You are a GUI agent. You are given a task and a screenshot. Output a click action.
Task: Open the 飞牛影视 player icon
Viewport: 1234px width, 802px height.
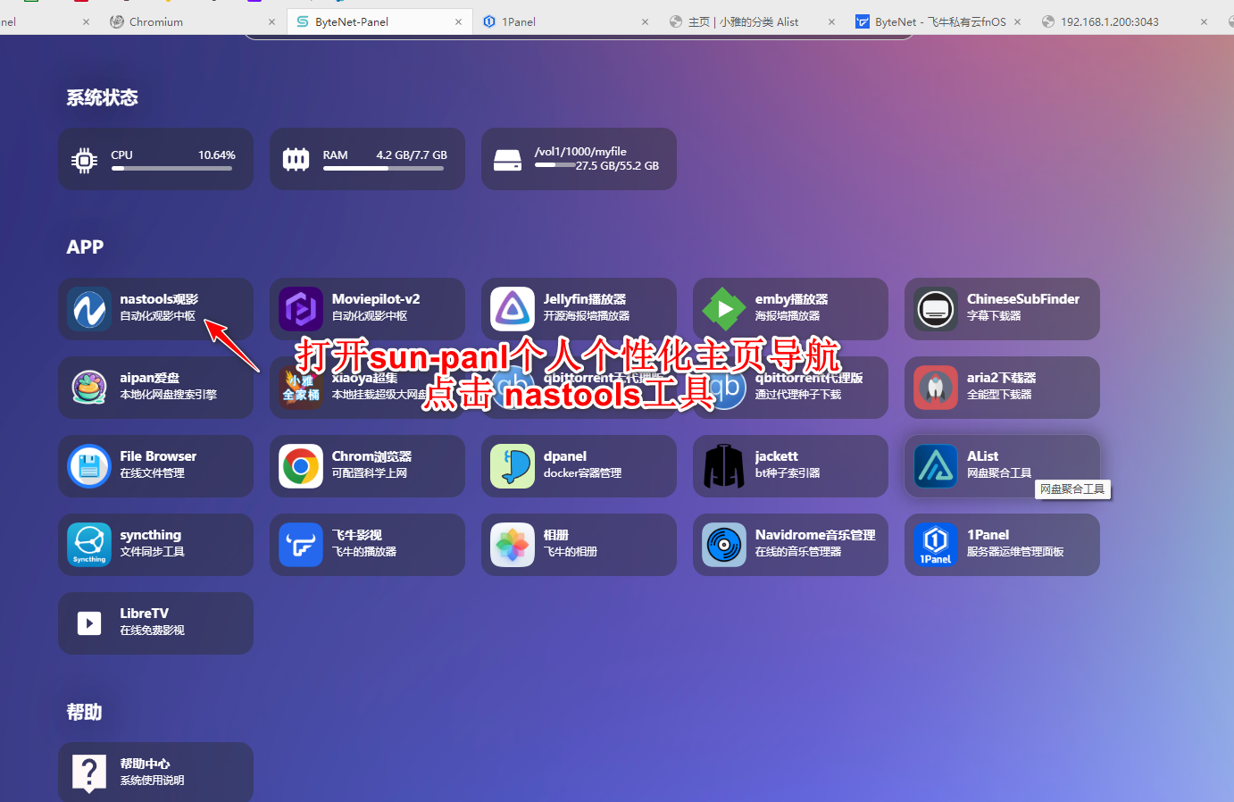coord(301,545)
